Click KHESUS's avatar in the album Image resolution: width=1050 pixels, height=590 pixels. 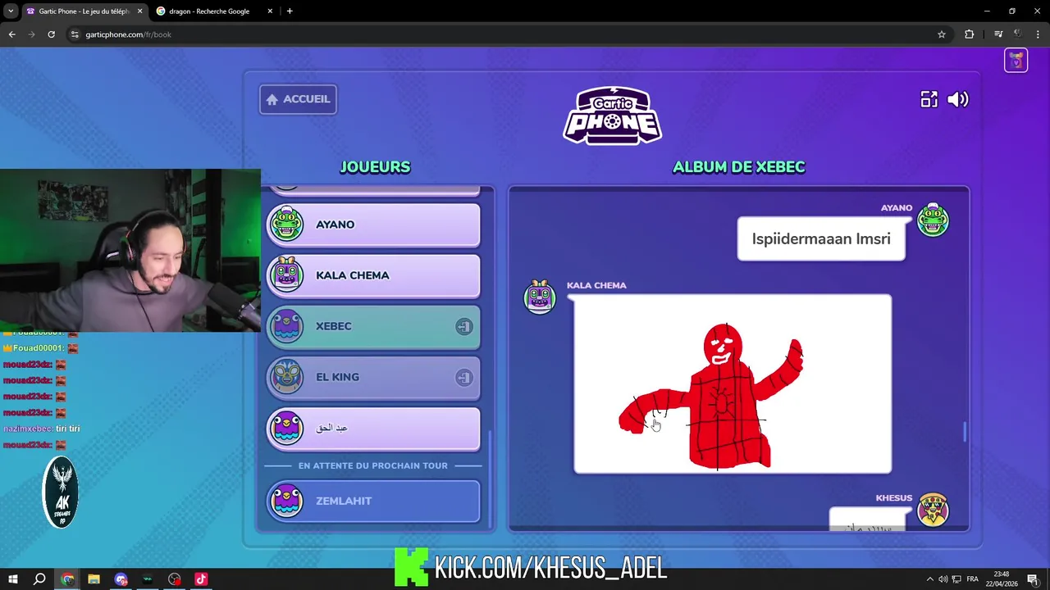tap(933, 510)
